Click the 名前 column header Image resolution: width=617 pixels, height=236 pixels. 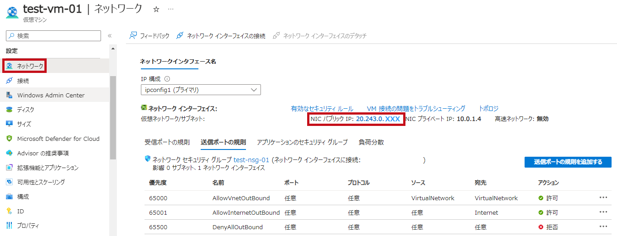coord(218,183)
